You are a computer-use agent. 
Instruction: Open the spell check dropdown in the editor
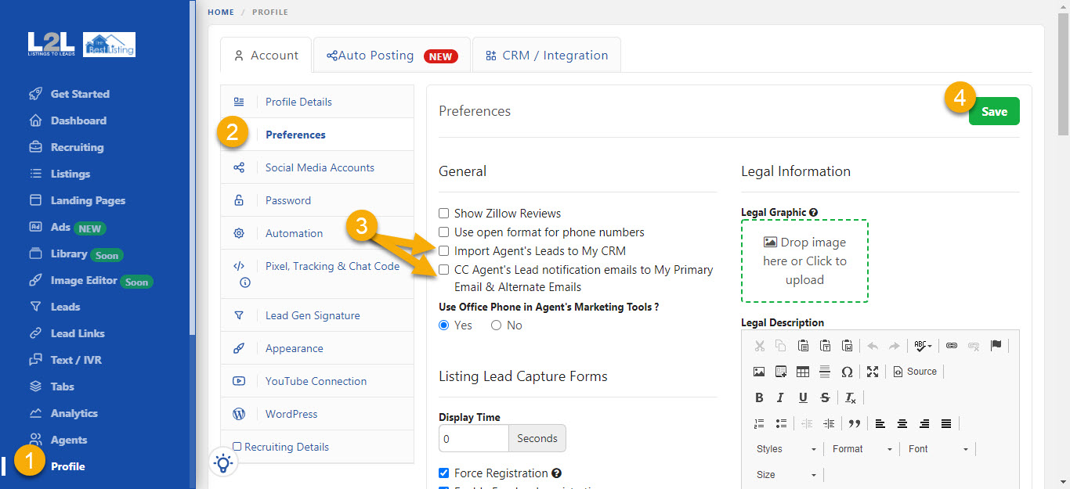coord(922,345)
